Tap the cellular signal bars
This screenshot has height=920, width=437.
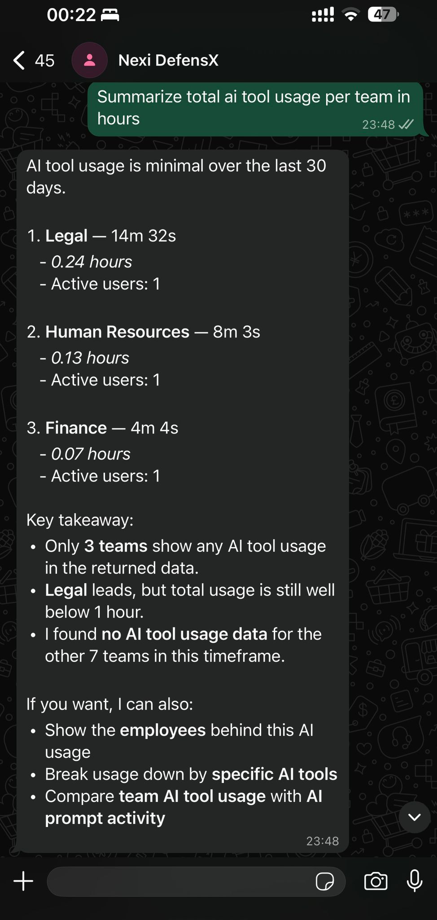coord(323,15)
